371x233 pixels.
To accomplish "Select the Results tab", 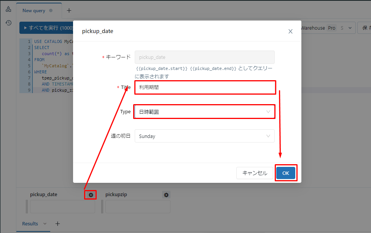I will coord(30,224).
